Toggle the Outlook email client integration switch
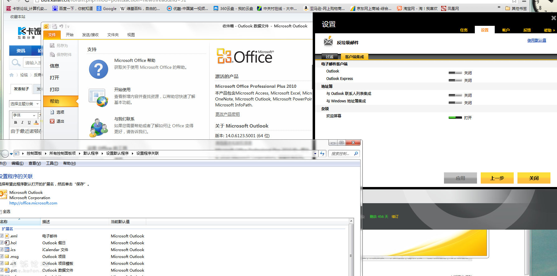The height and width of the screenshot is (276, 557). (x=455, y=73)
